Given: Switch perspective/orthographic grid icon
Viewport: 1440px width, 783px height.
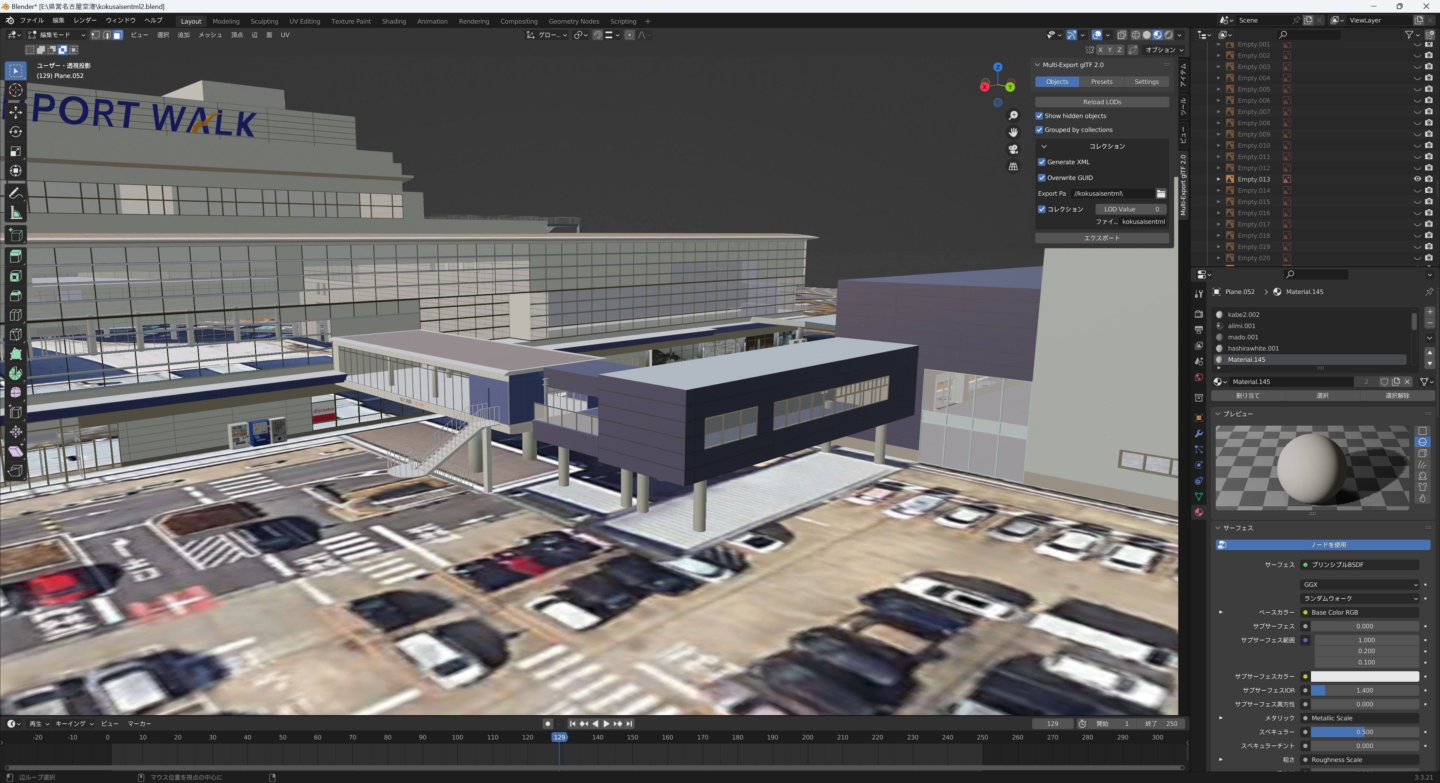Looking at the screenshot, I should 1013,166.
